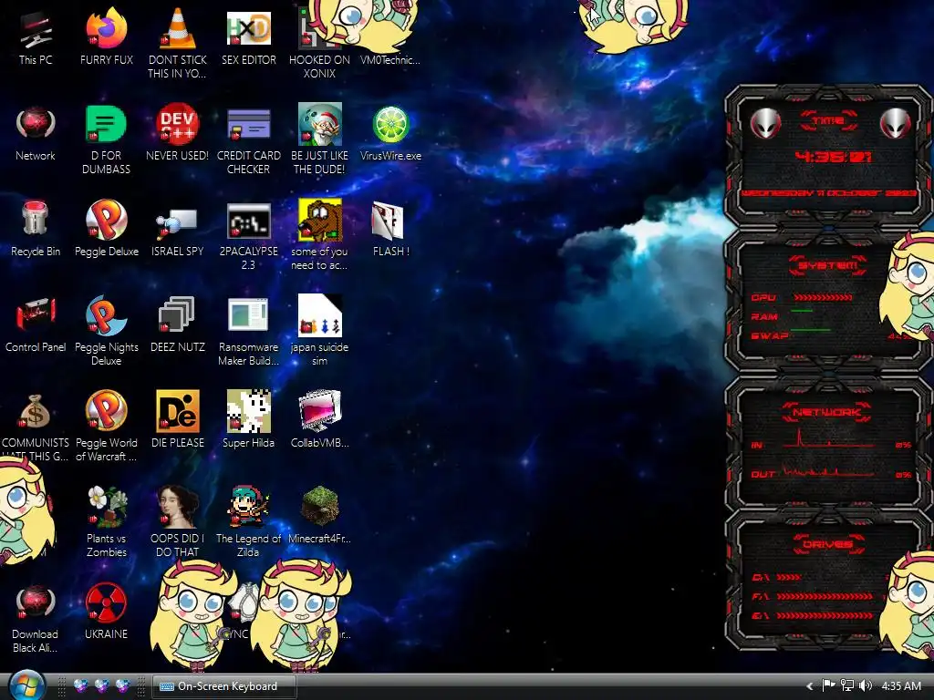The image size is (934, 700).
Task: Click the CPU usage bar
Action: coord(823,297)
